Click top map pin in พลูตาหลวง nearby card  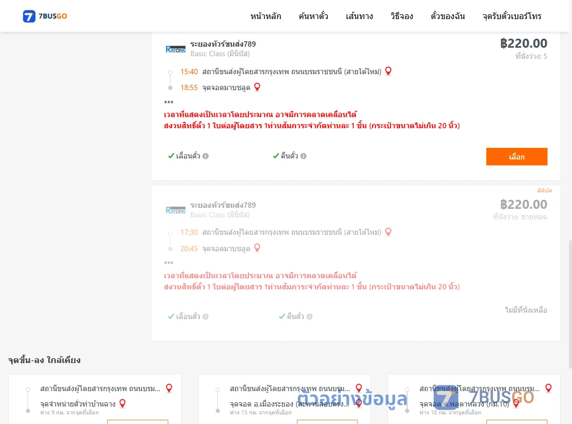(548, 388)
